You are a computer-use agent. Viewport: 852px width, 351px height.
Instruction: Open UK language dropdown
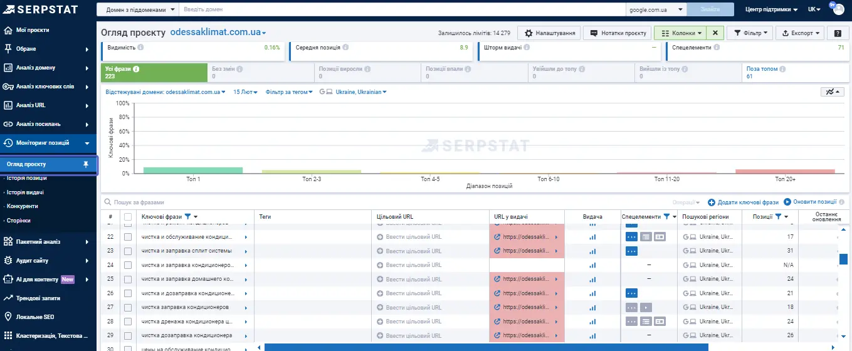coord(814,10)
